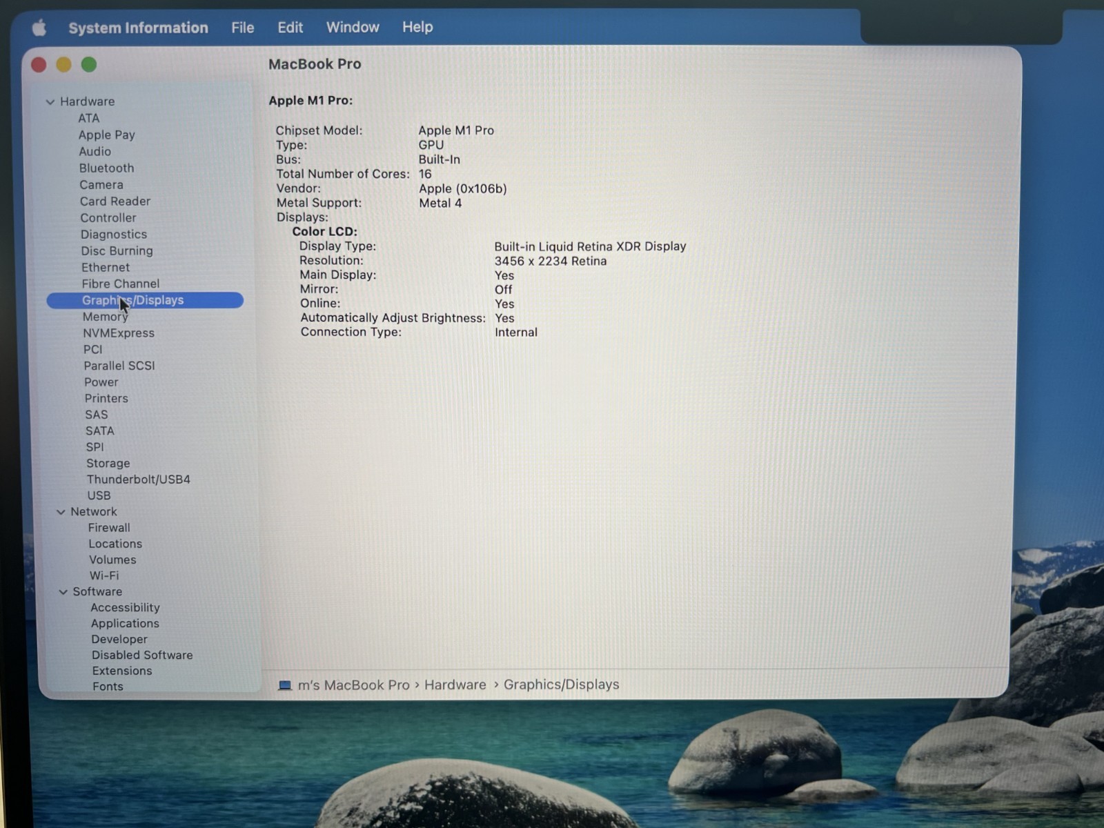
Task: Click the green zoom window button
Action: click(x=89, y=65)
